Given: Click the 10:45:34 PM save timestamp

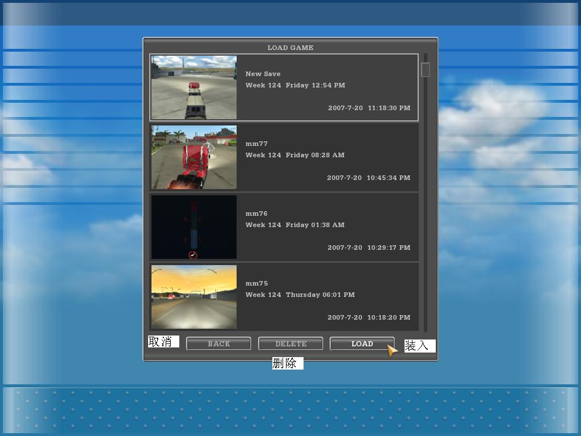Looking at the screenshot, I should (368, 178).
